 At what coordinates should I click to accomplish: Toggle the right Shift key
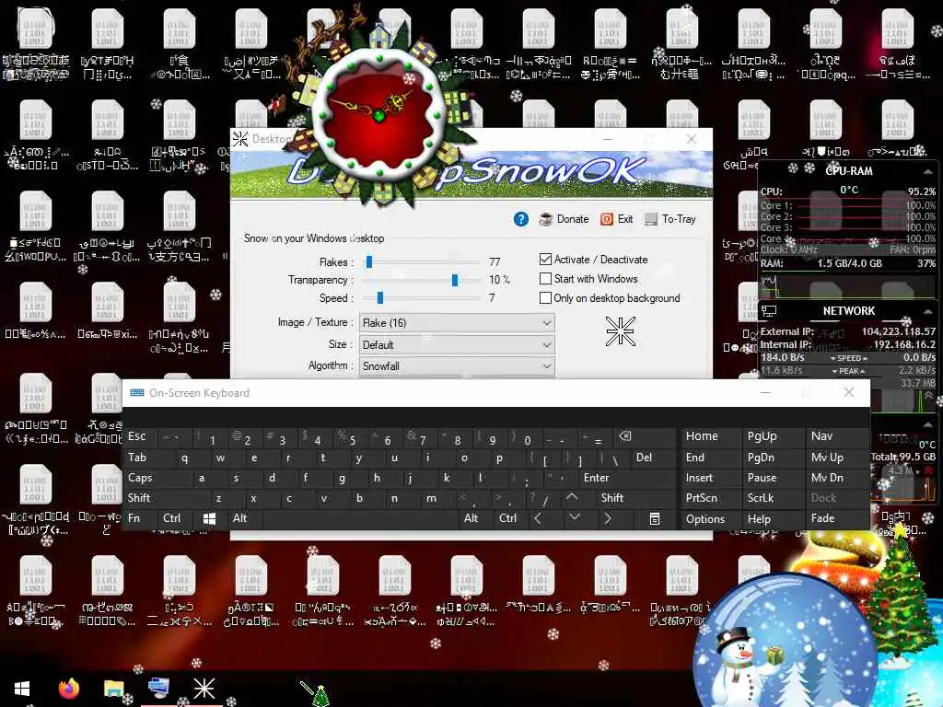634,498
